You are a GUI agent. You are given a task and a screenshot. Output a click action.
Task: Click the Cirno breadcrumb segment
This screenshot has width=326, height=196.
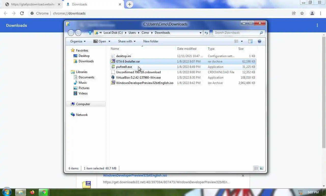(x=145, y=33)
